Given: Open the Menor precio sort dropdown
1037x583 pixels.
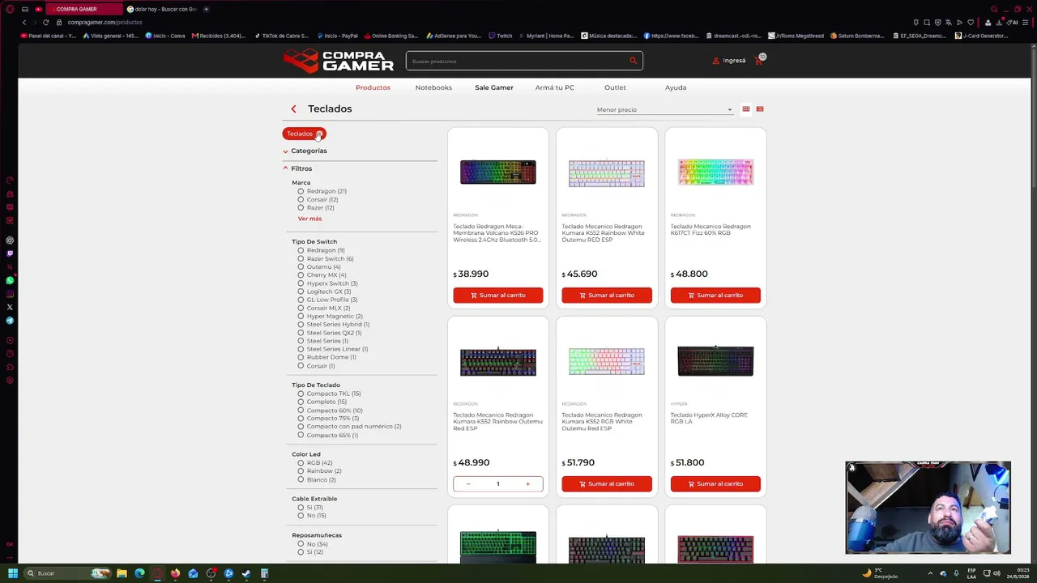Looking at the screenshot, I should pos(664,109).
